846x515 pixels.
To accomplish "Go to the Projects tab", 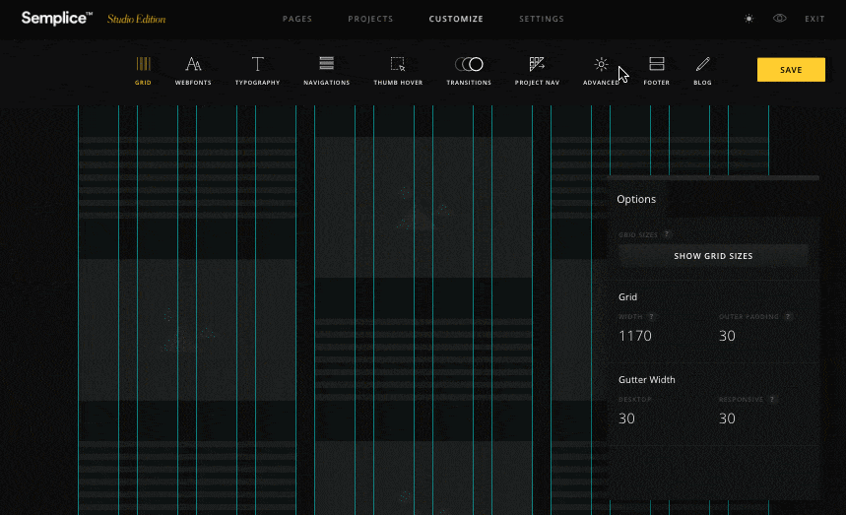I will tap(370, 19).
